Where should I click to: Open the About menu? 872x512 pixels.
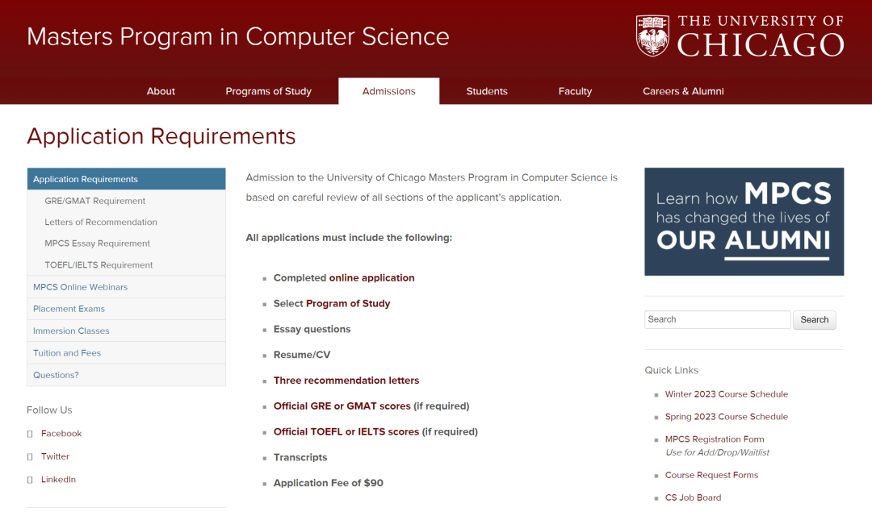click(161, 91)
